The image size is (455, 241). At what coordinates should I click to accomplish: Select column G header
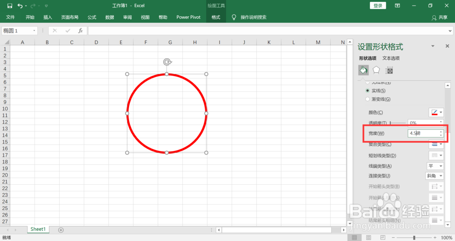(x=170, y=42)
